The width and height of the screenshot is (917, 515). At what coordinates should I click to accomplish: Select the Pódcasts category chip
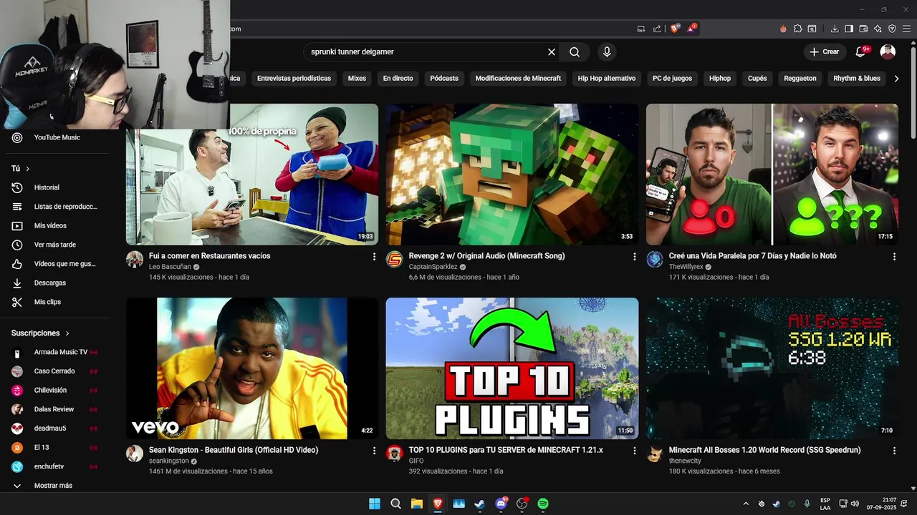[444, 79]
